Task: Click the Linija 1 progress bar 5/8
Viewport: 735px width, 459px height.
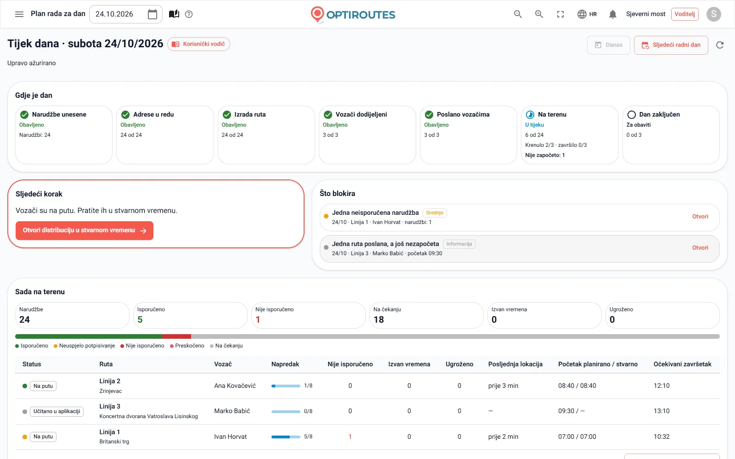Action: pyautogui.click(x=286, y=437)
